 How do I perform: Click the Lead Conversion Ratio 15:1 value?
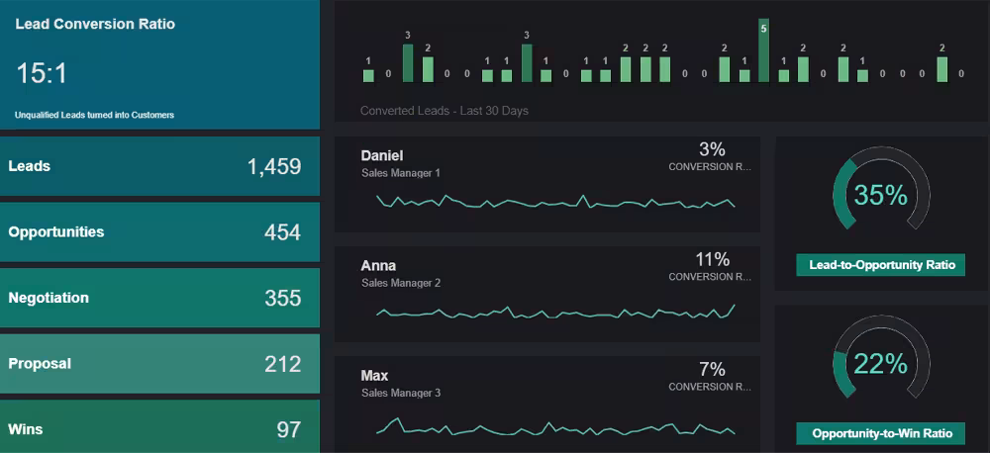tap(42, 73)
